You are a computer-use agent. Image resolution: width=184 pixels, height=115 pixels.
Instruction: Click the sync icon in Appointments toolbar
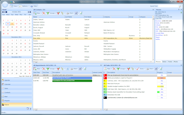[67, 69]
